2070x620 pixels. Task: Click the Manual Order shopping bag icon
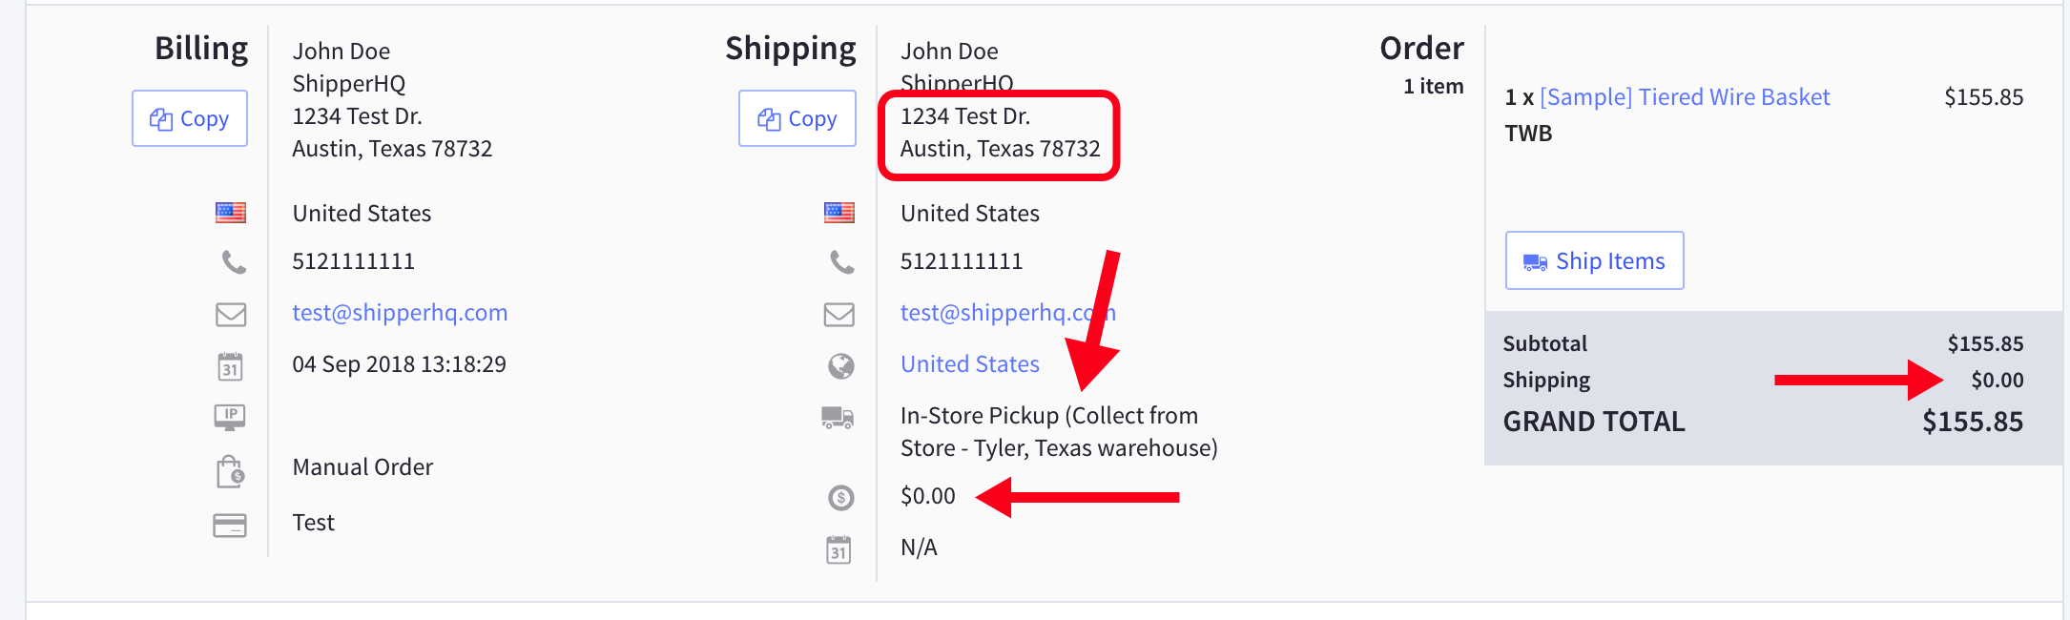point(231,471)
